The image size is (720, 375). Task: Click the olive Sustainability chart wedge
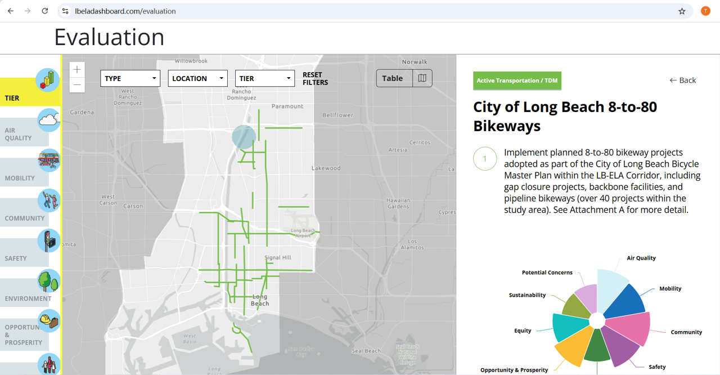[578, 307]
